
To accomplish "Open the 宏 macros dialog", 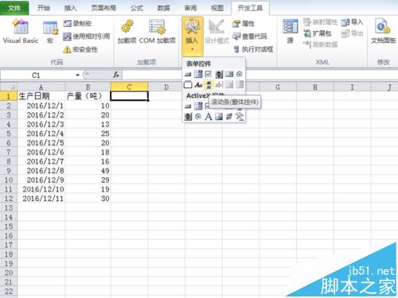I will 50,32.
